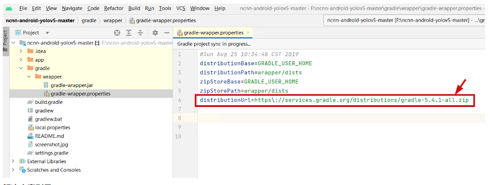Screen dimensions: 492x185
Task: Expand the .idea folder
Action: point(21,51)
